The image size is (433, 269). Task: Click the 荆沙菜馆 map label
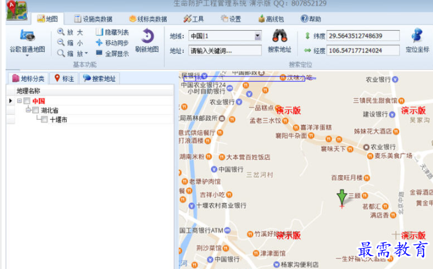tap(209, 248)
